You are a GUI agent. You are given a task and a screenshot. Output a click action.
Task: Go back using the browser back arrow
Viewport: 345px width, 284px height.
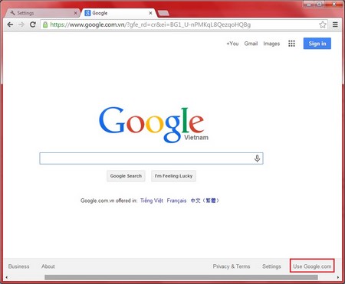(x=10, y=24)
